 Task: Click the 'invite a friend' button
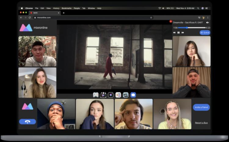pyautogui.click(x=201, y=107)
